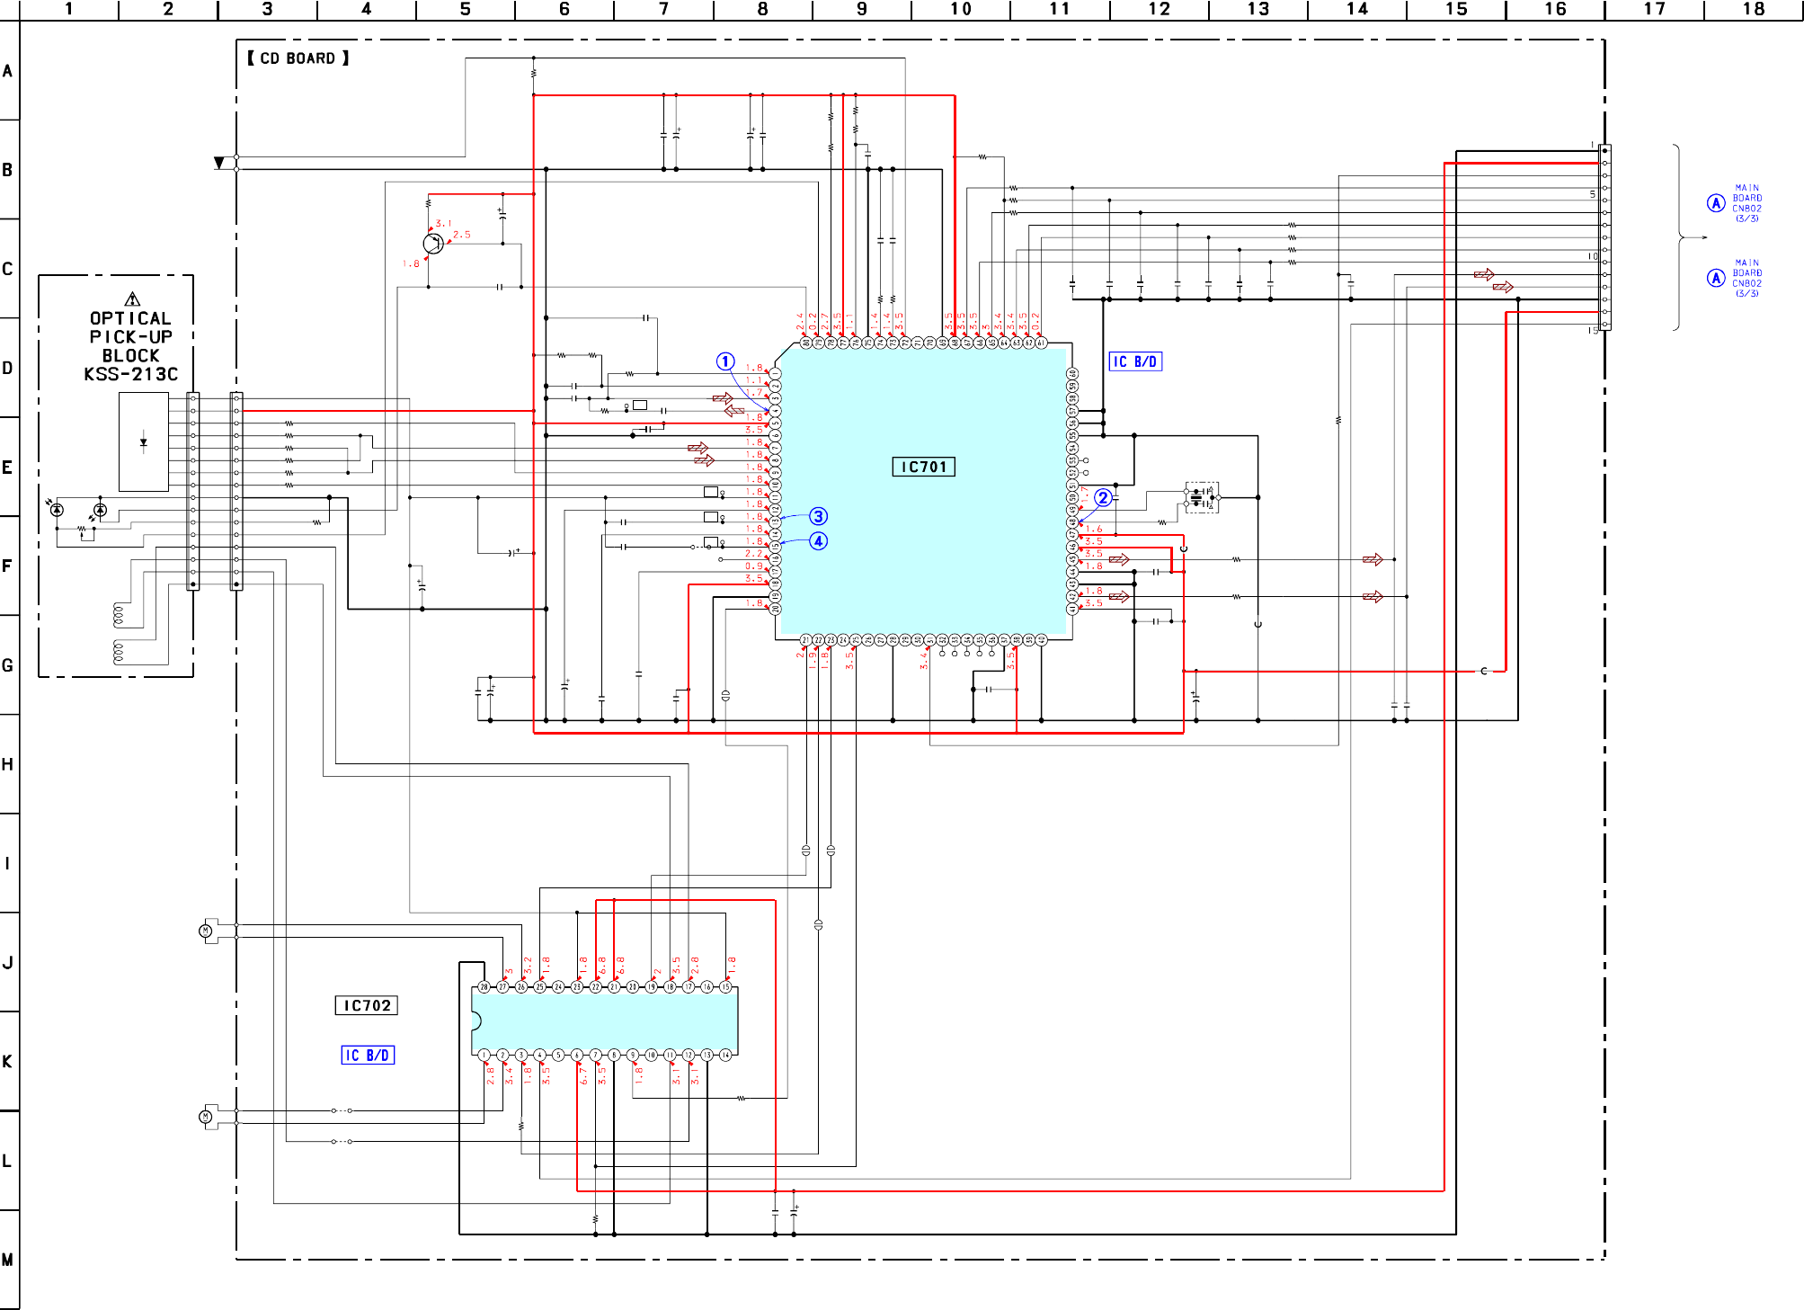Viewport: 1804px width, 1310px height.
Task: Click the lower circled A connector marker
Action: point(1716,278)
